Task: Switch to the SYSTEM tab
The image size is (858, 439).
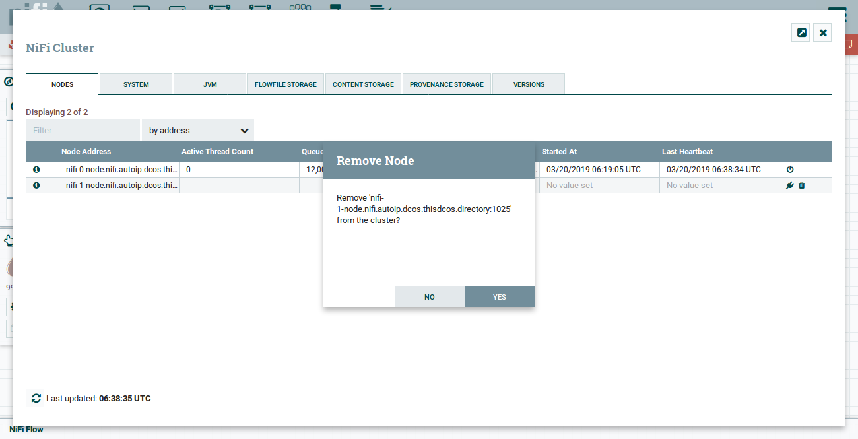Action: pos(136,84)
